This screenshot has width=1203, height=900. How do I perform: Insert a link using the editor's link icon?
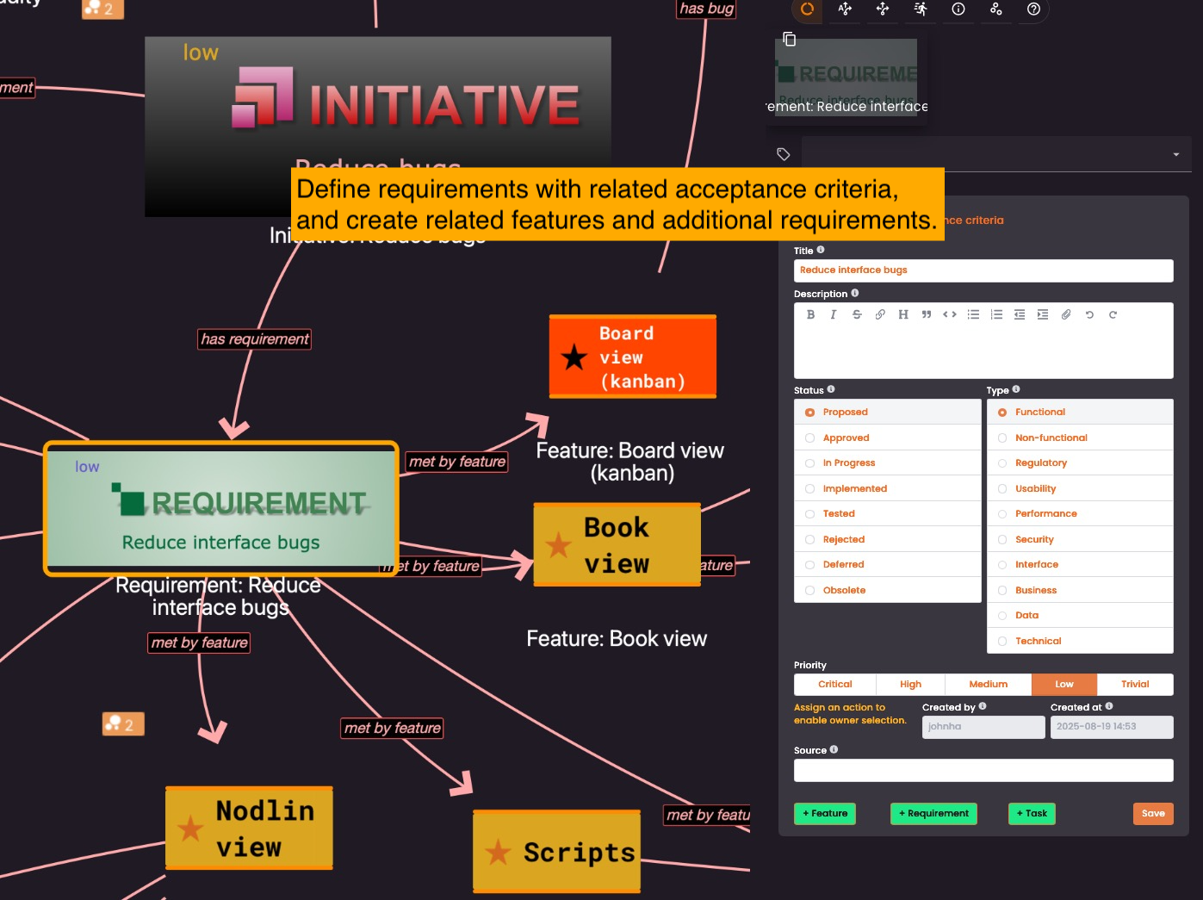pos(880,315)
